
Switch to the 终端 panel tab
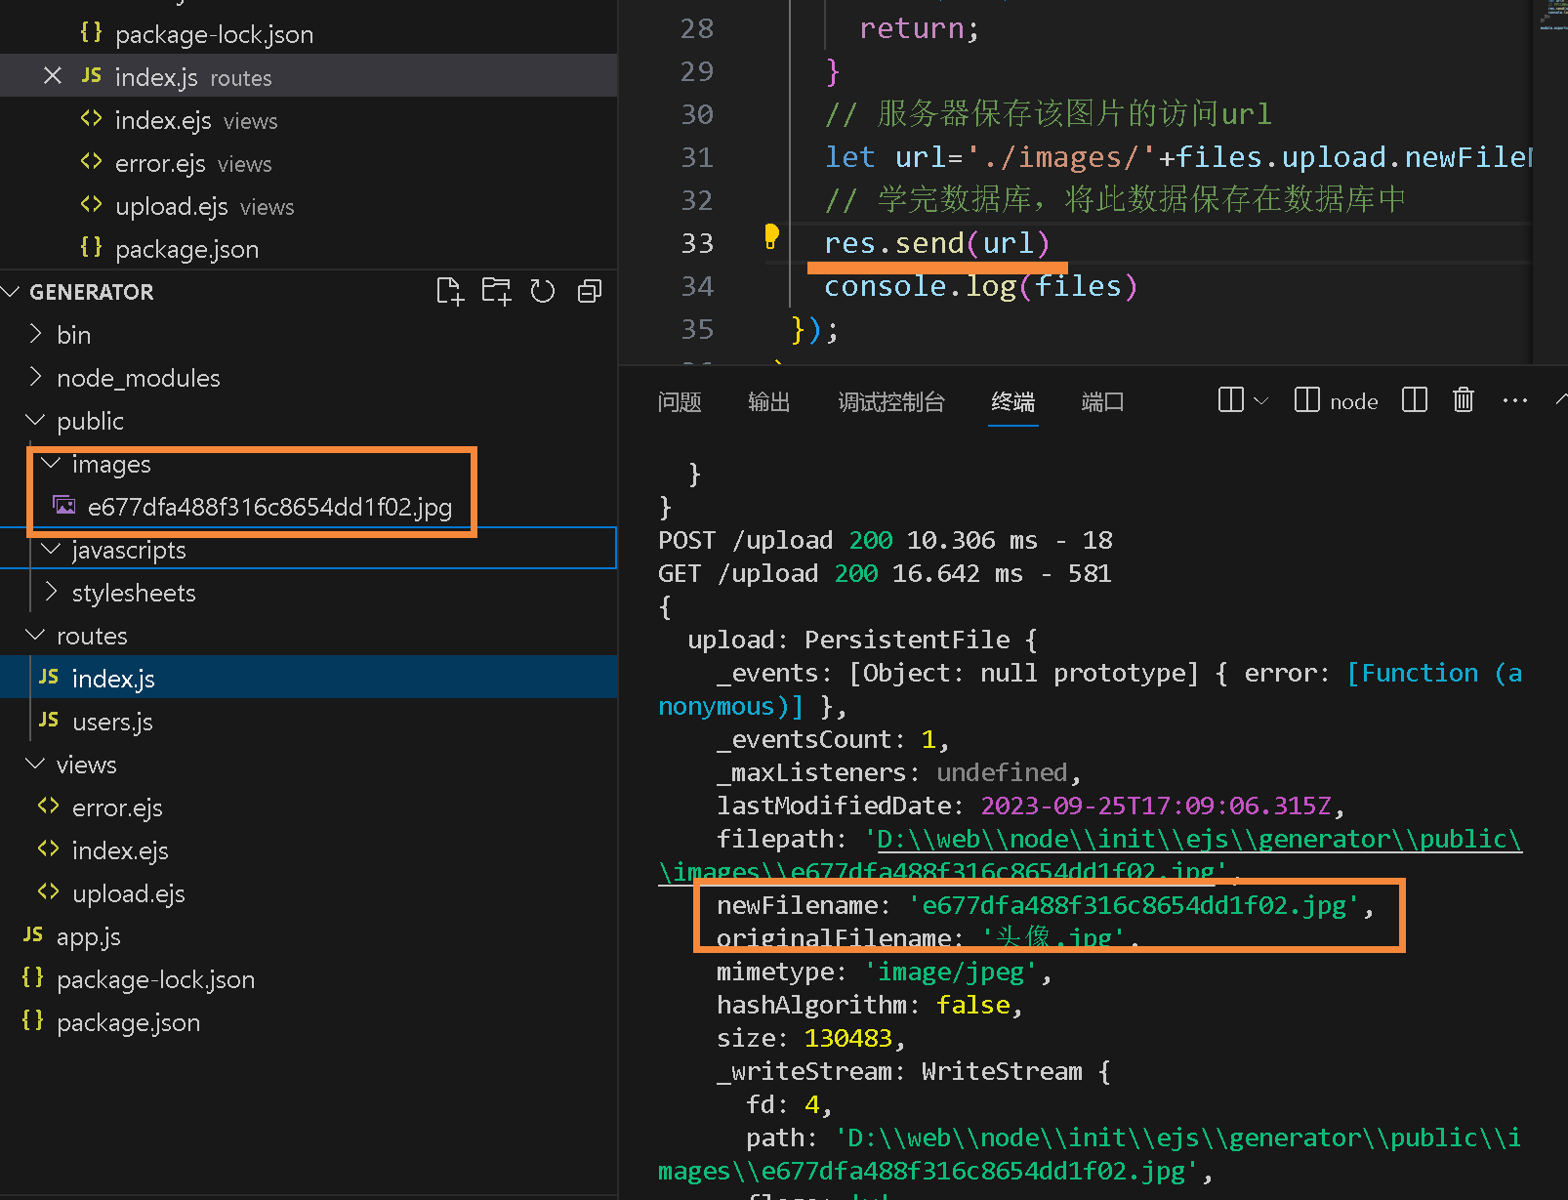[x=1012, y=401]
